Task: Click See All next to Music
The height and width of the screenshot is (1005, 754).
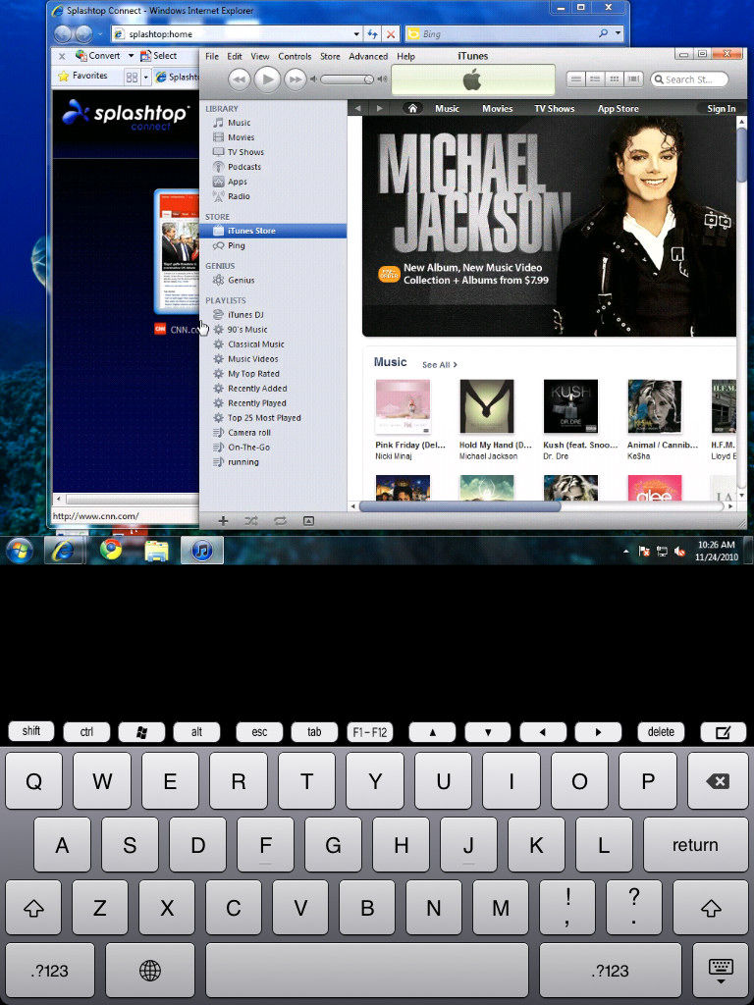Action: [x=439, y=365]
